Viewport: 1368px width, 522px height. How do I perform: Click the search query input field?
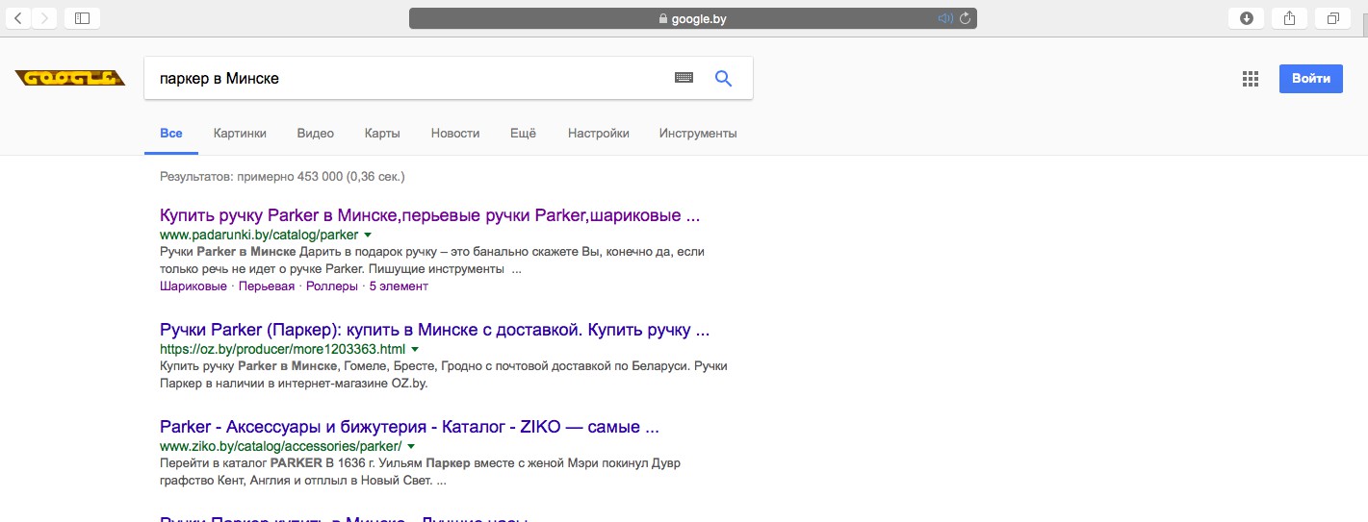(404, 79)
